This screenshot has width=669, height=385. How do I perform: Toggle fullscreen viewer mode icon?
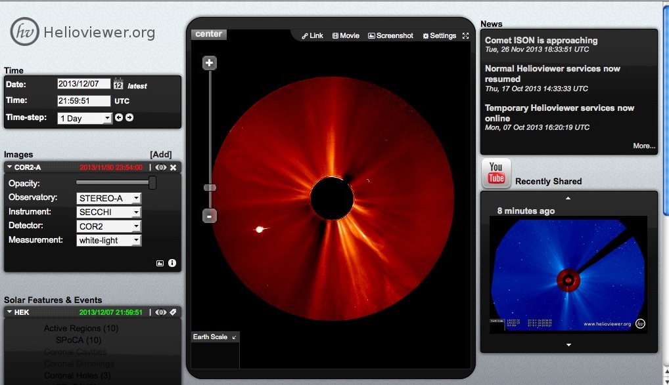point(466,36)
